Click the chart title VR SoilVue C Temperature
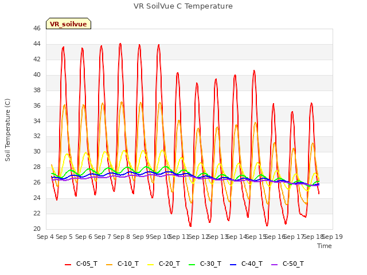Viewport: 367px width, 275px height. tap(183, 6)
